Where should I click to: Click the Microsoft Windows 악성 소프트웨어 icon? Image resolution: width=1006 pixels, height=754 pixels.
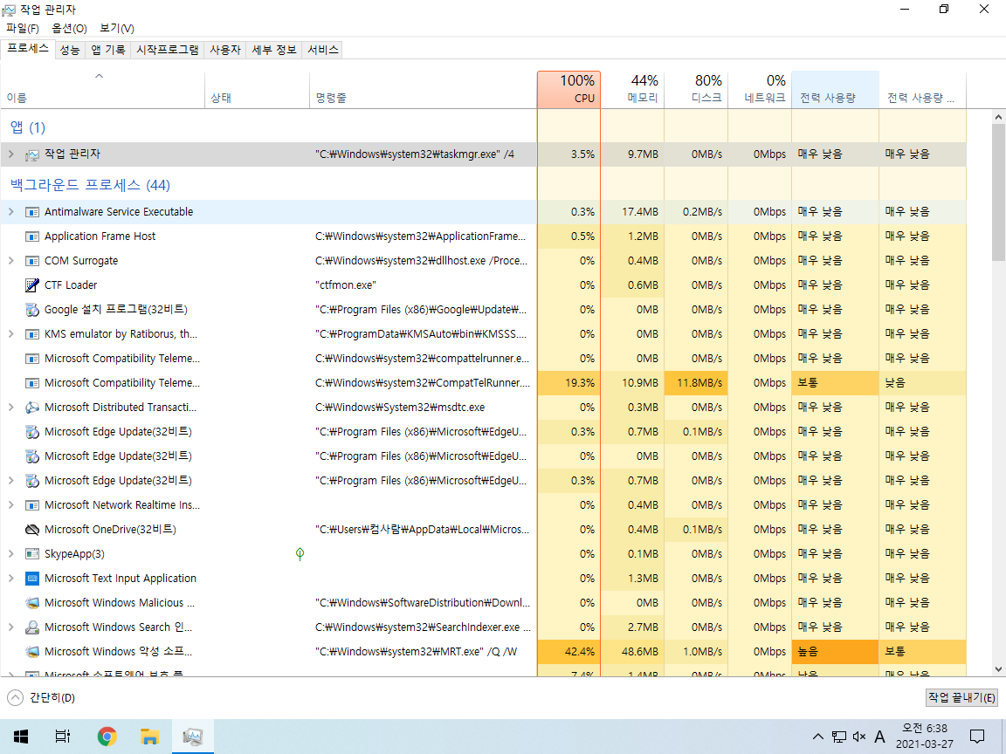[x=32, y=652]
